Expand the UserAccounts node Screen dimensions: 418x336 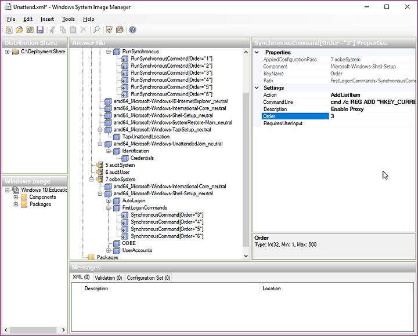(109, 250)
